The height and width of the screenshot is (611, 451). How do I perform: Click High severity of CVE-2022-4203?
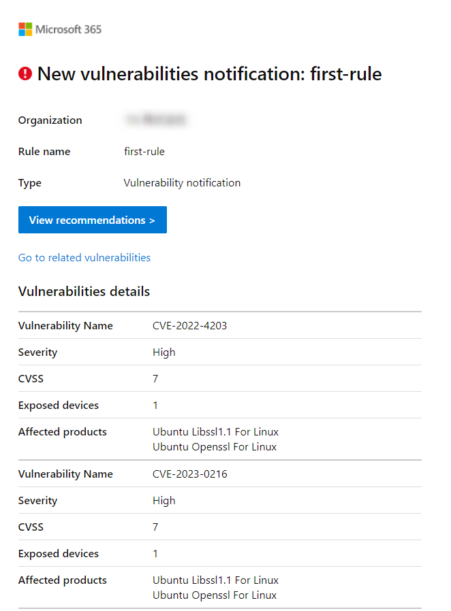(x=164, y=352)
